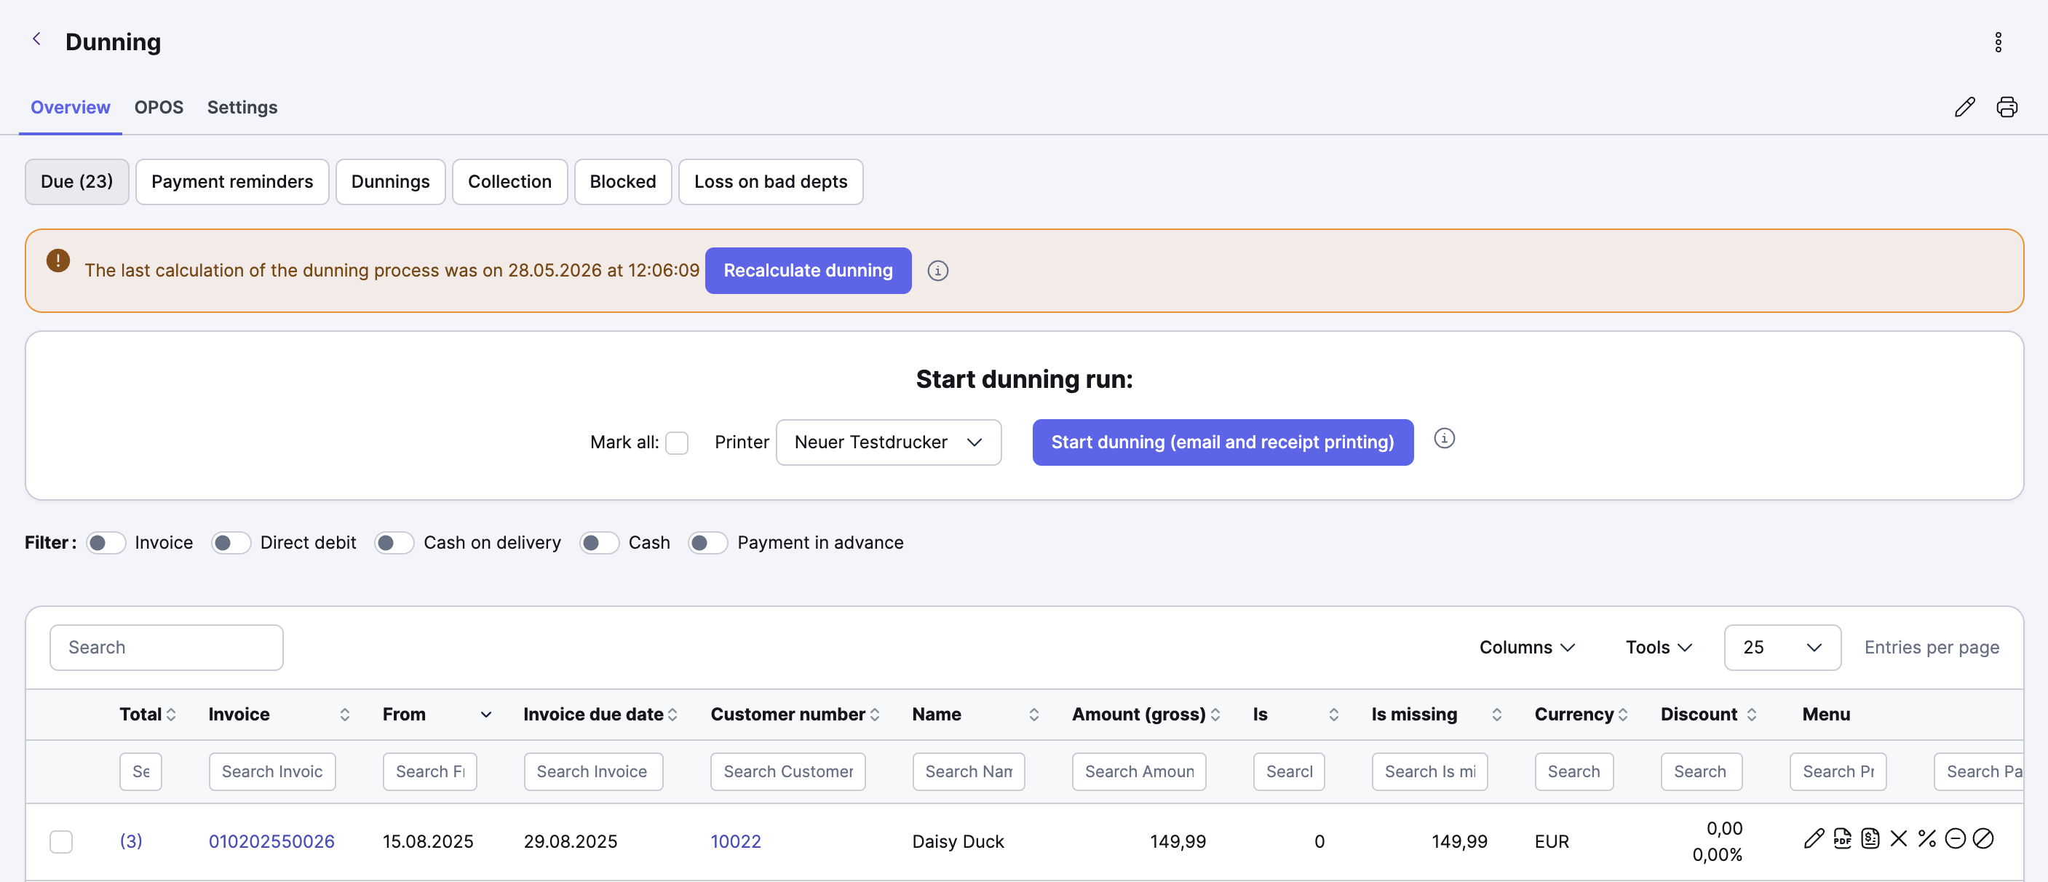Open the Loss on bad depts tab
The height and width of the screenshot is (882, 2048).
click(x=771, y=182)
